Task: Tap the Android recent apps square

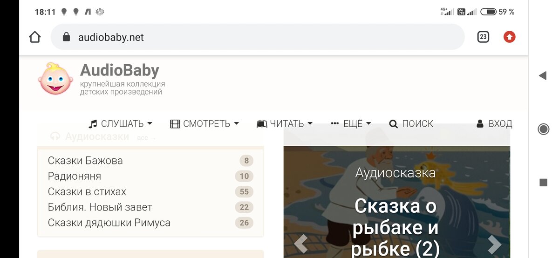Action: pos(543,183)
